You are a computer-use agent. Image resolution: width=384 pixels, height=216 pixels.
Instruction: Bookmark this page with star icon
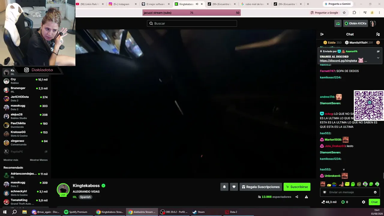(x=344, y=13)
